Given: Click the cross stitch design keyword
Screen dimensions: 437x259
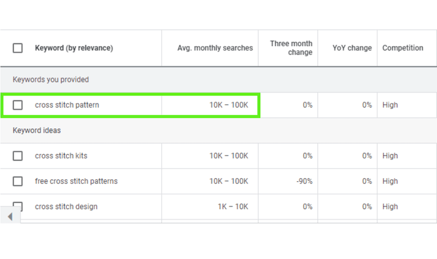Looking at the screenshot, I should point(66,207).
